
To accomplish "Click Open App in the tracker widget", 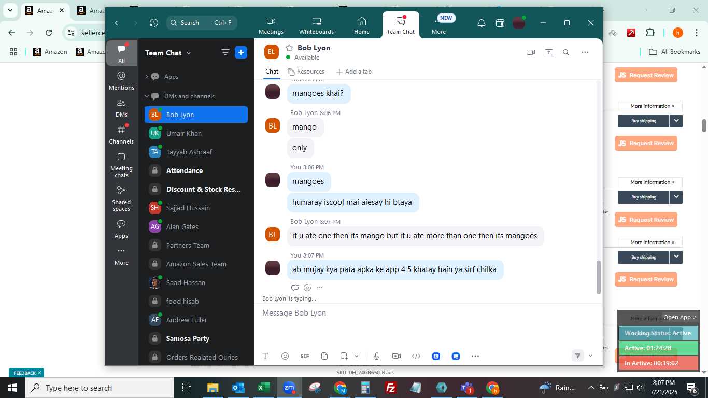I will click(680, 317).
